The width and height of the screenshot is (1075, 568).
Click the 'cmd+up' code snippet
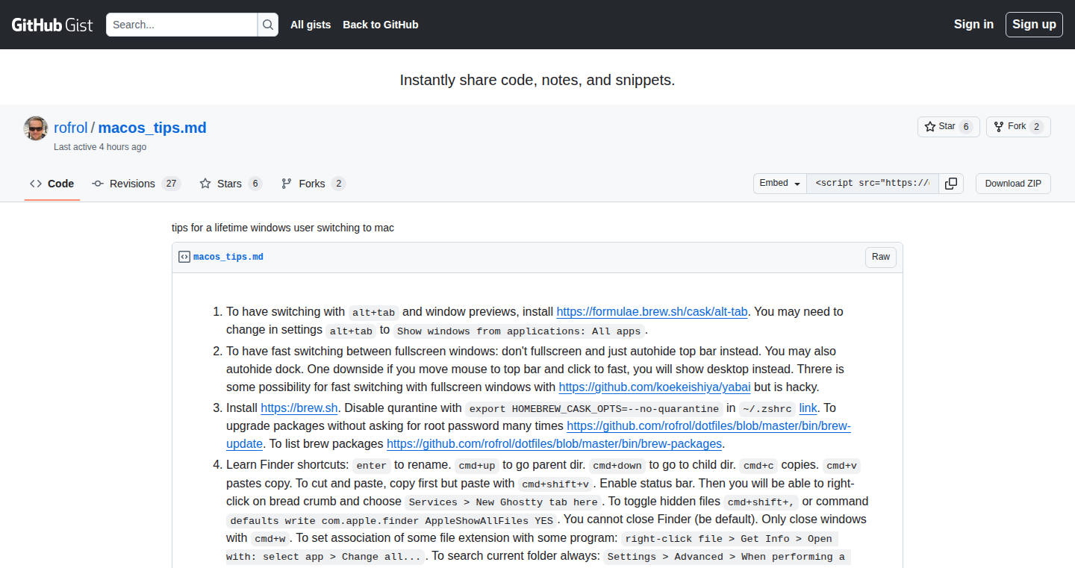(x=477, y=466)
